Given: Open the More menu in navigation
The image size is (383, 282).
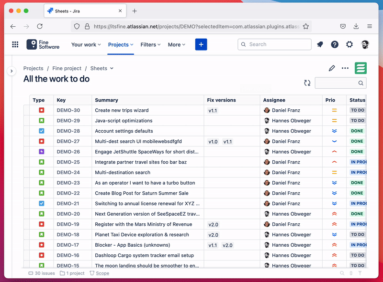Looking at the screenshot, I should click(177, 44).
